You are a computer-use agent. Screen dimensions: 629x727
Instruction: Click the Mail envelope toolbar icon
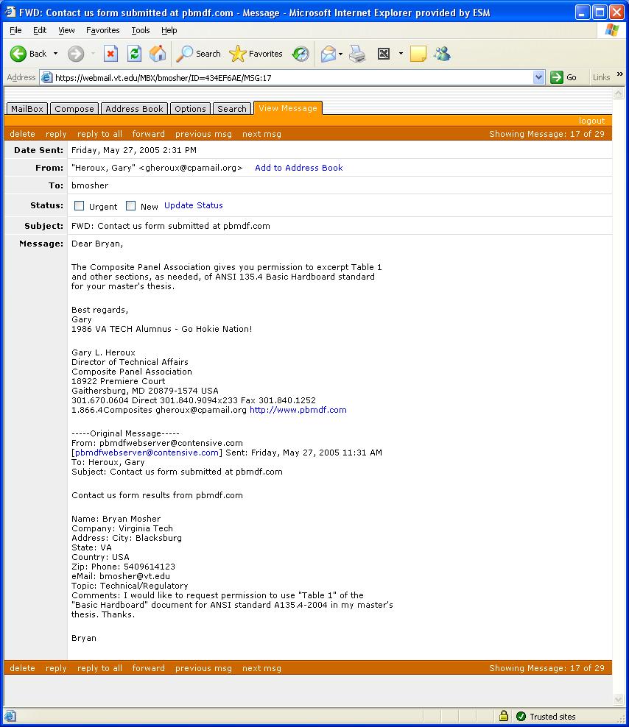(328, 54)
